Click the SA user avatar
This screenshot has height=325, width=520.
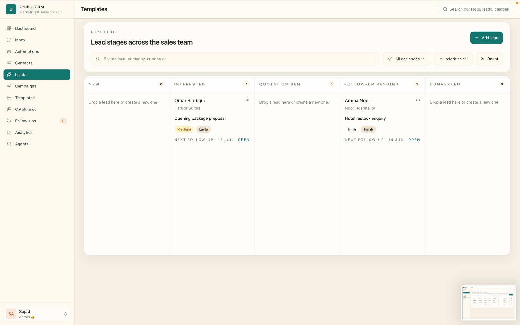pos(11,314)
